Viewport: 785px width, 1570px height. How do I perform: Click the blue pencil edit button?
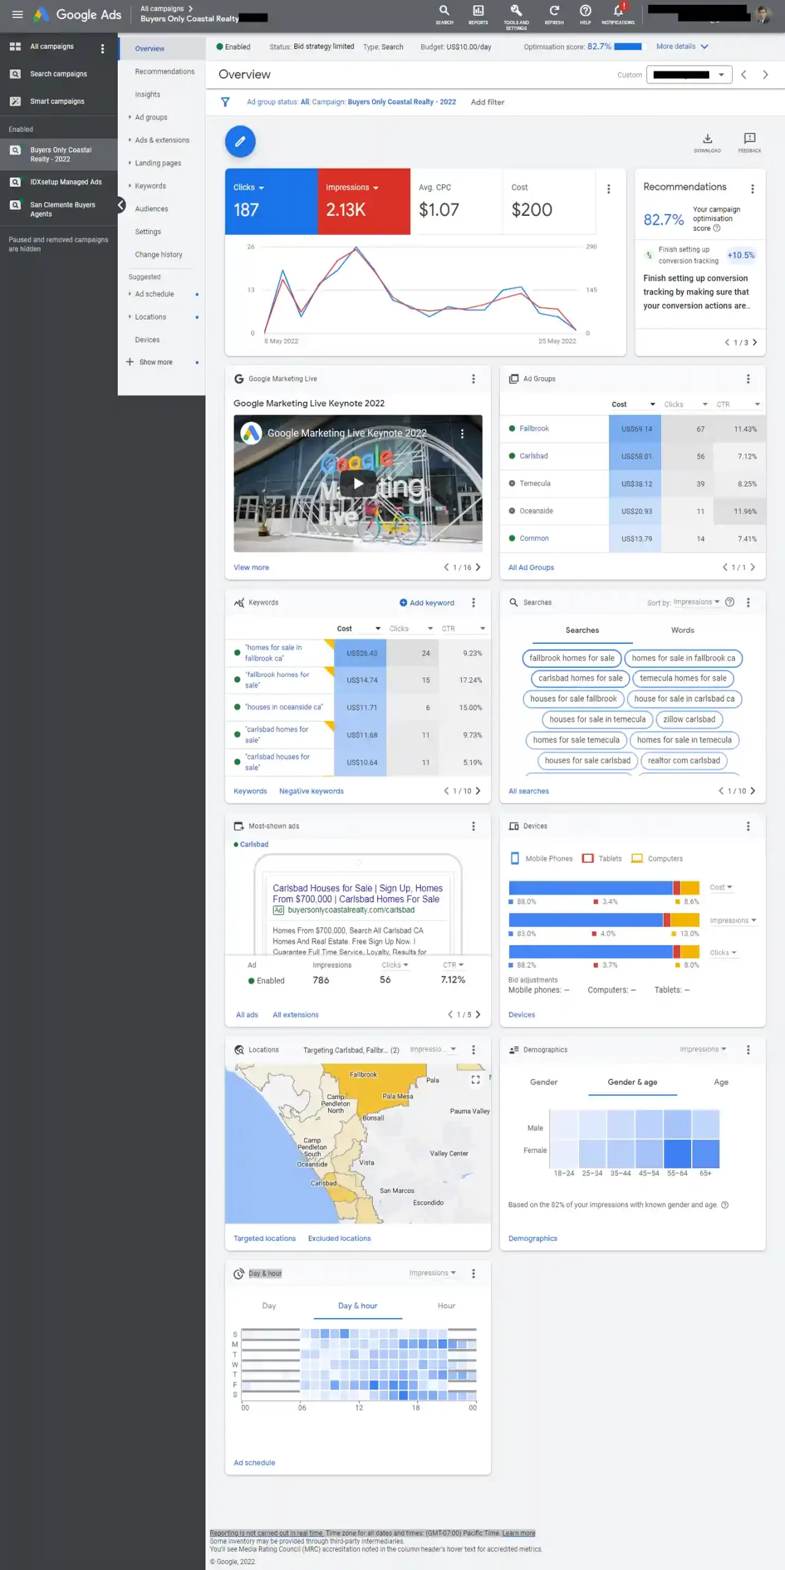coord(240,142)
